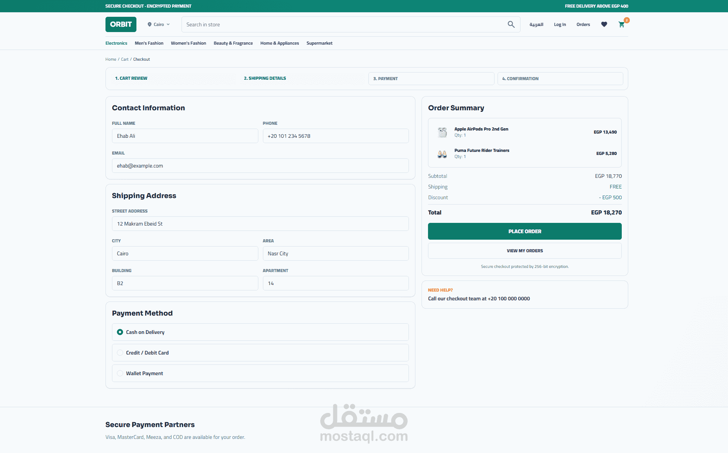Click the ORBIT logo
The image size is (728, 453).
point(121,24)
